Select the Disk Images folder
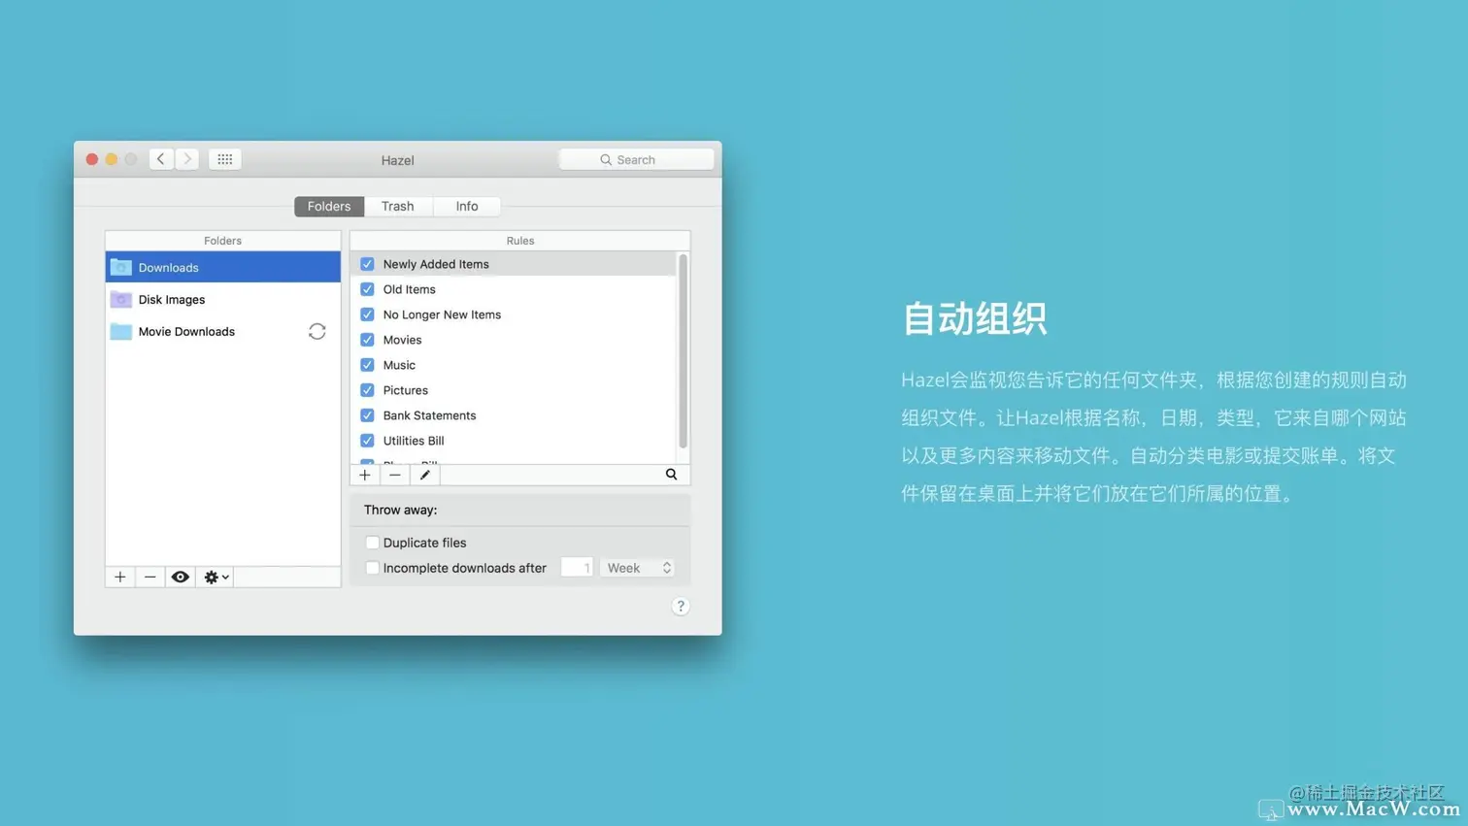 [x=222, y=299]
